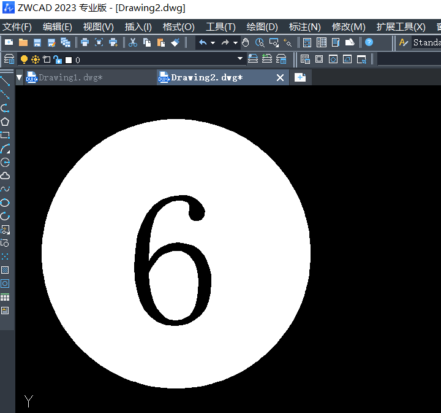Close the Drawing2.dwg tab
Viewport: 441px width, 413px height.
[280, 77]
